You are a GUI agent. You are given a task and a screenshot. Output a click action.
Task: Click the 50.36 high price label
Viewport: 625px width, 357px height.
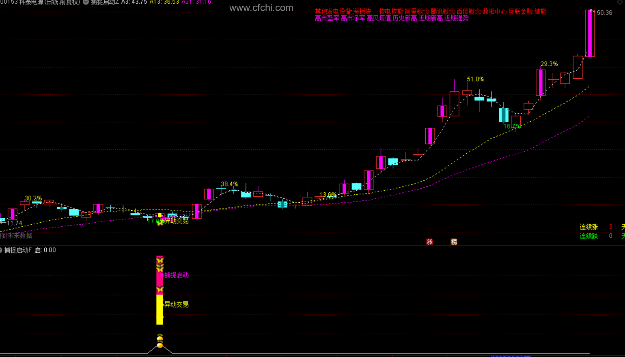[x=605, y=13]
